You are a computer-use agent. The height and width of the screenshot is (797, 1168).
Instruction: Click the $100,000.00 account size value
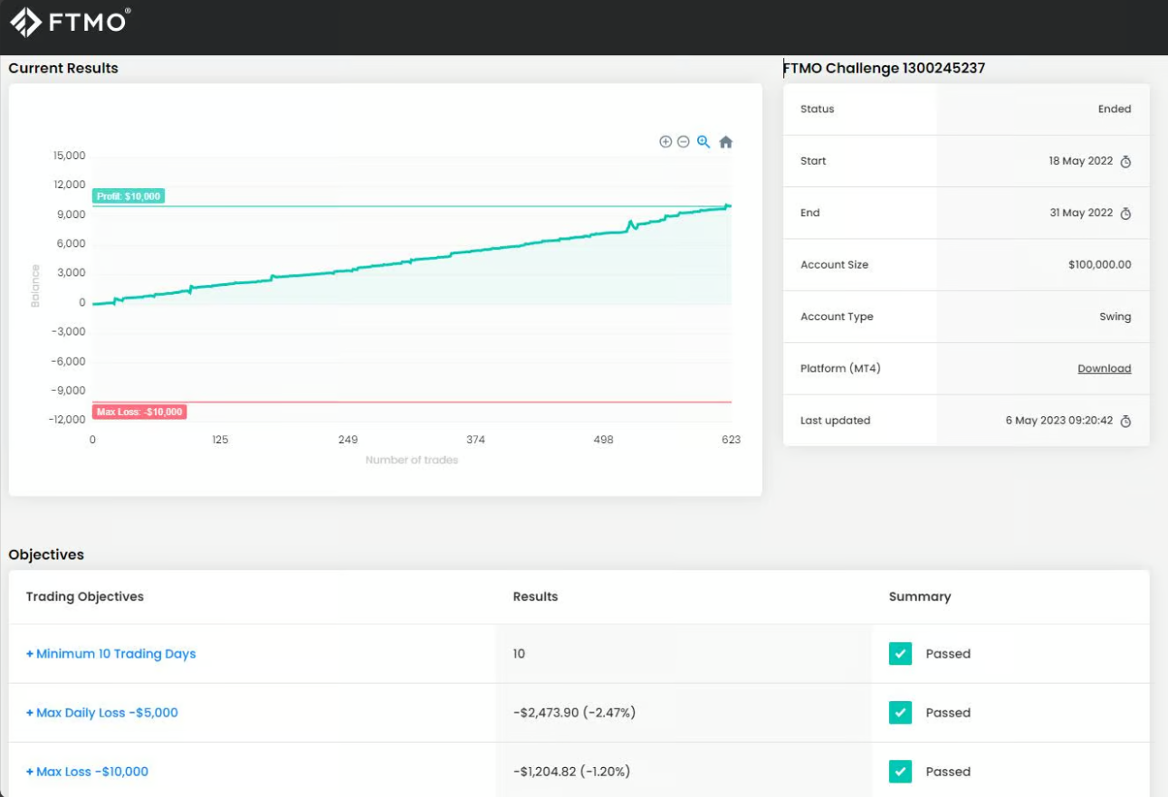(x=1100, y=265)
